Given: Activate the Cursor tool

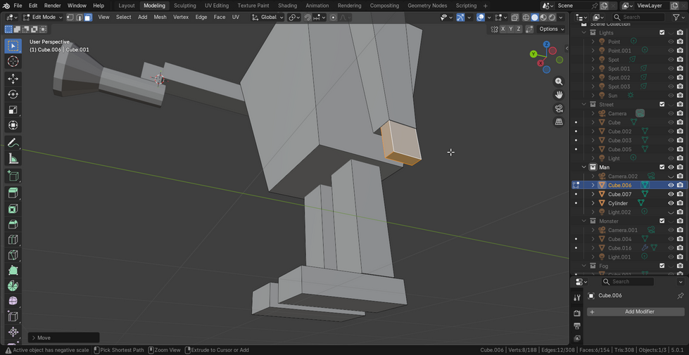Looking at the screenshot, I should point(13,61).
